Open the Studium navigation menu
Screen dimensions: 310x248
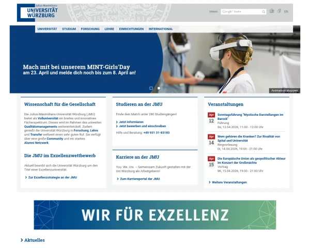click(x=69, y=29)
